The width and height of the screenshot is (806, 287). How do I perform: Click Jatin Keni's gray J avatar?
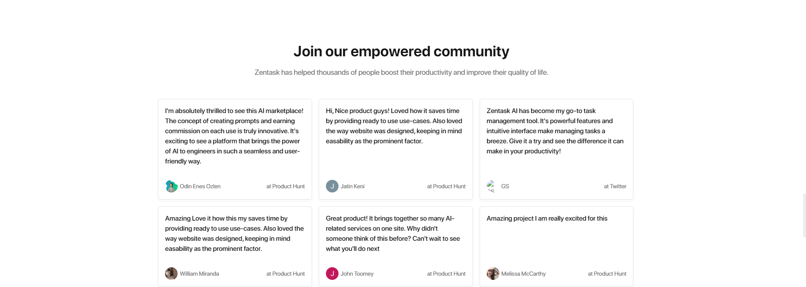332,186
